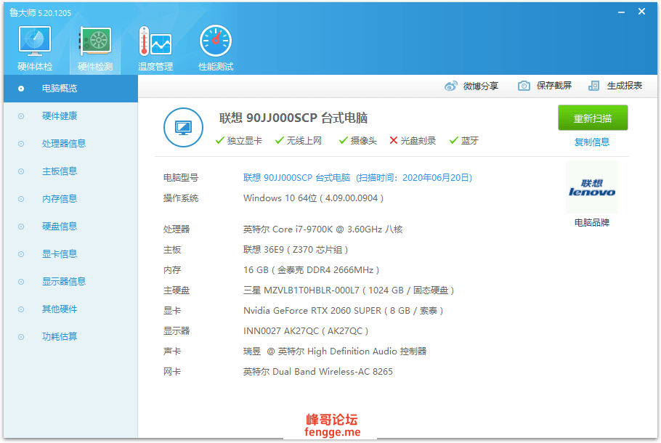Click the Weibo share icon
Viewport: 661px width, 443px height.
(450, 86)
